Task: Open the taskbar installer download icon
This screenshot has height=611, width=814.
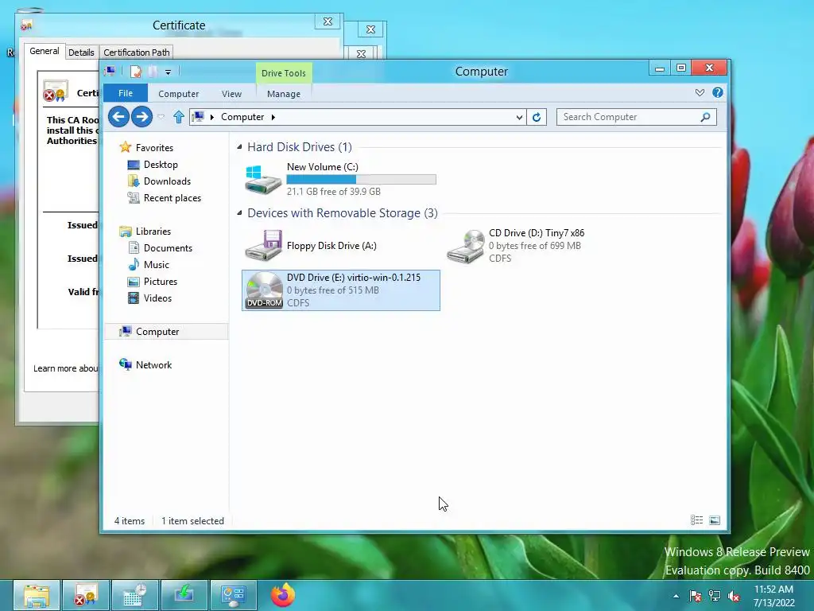Action: 184,595
